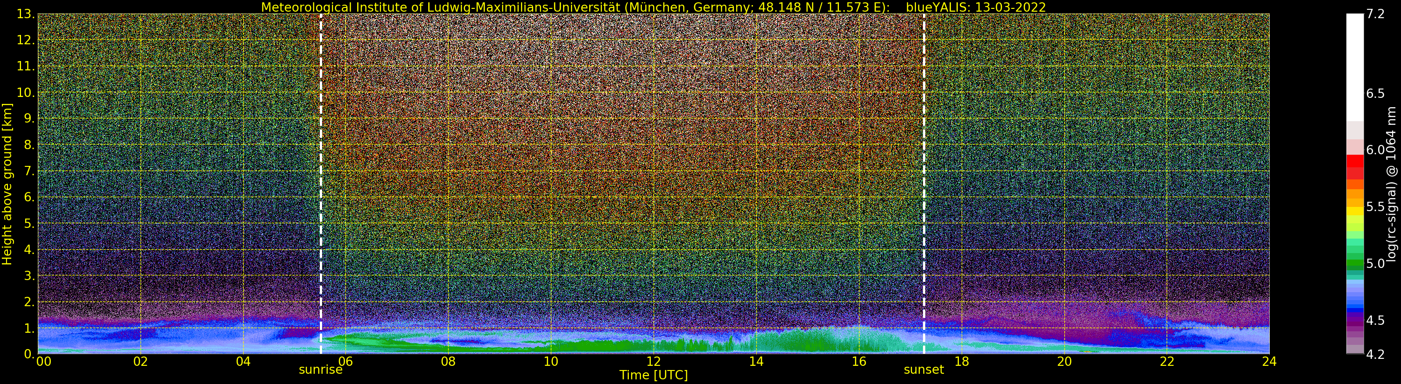
Task: Pick the green band of the colorbar
Action: click(x=1355, y=264)
